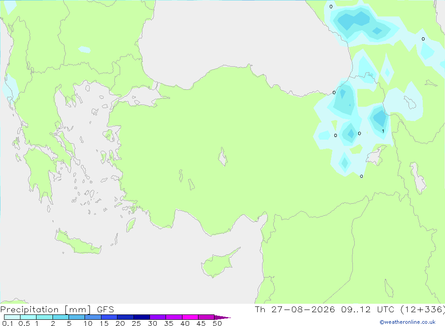
Task: Click the 30–35 mm purple legend swatch
Action: click(158, 317)
